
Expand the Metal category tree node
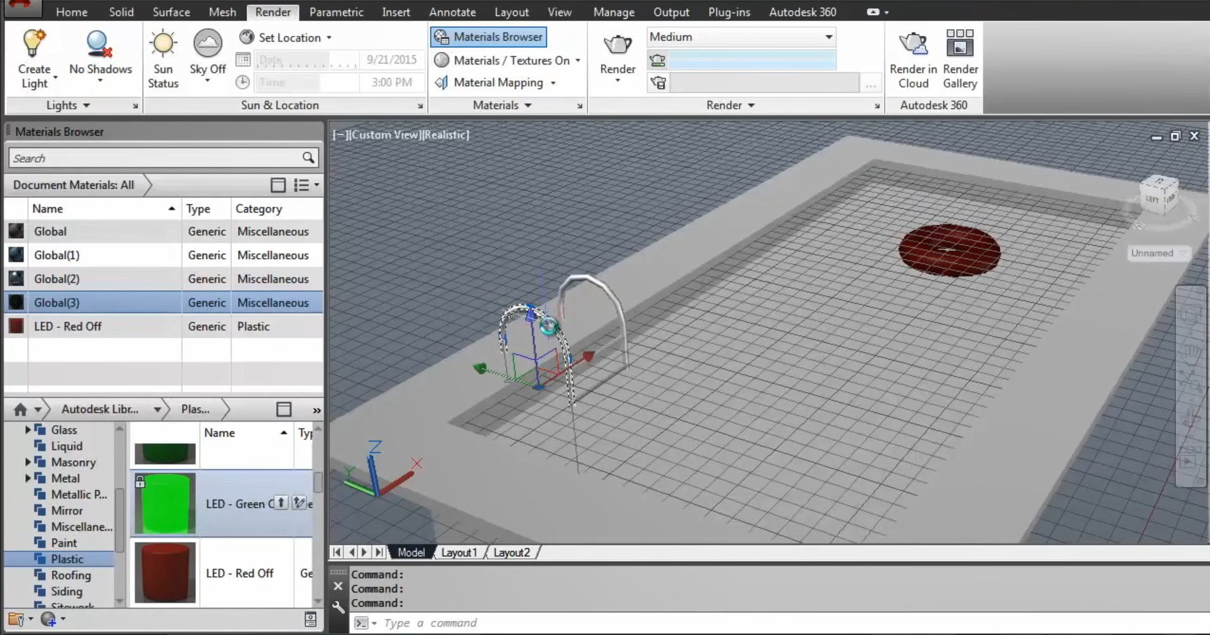pos(28,479)
